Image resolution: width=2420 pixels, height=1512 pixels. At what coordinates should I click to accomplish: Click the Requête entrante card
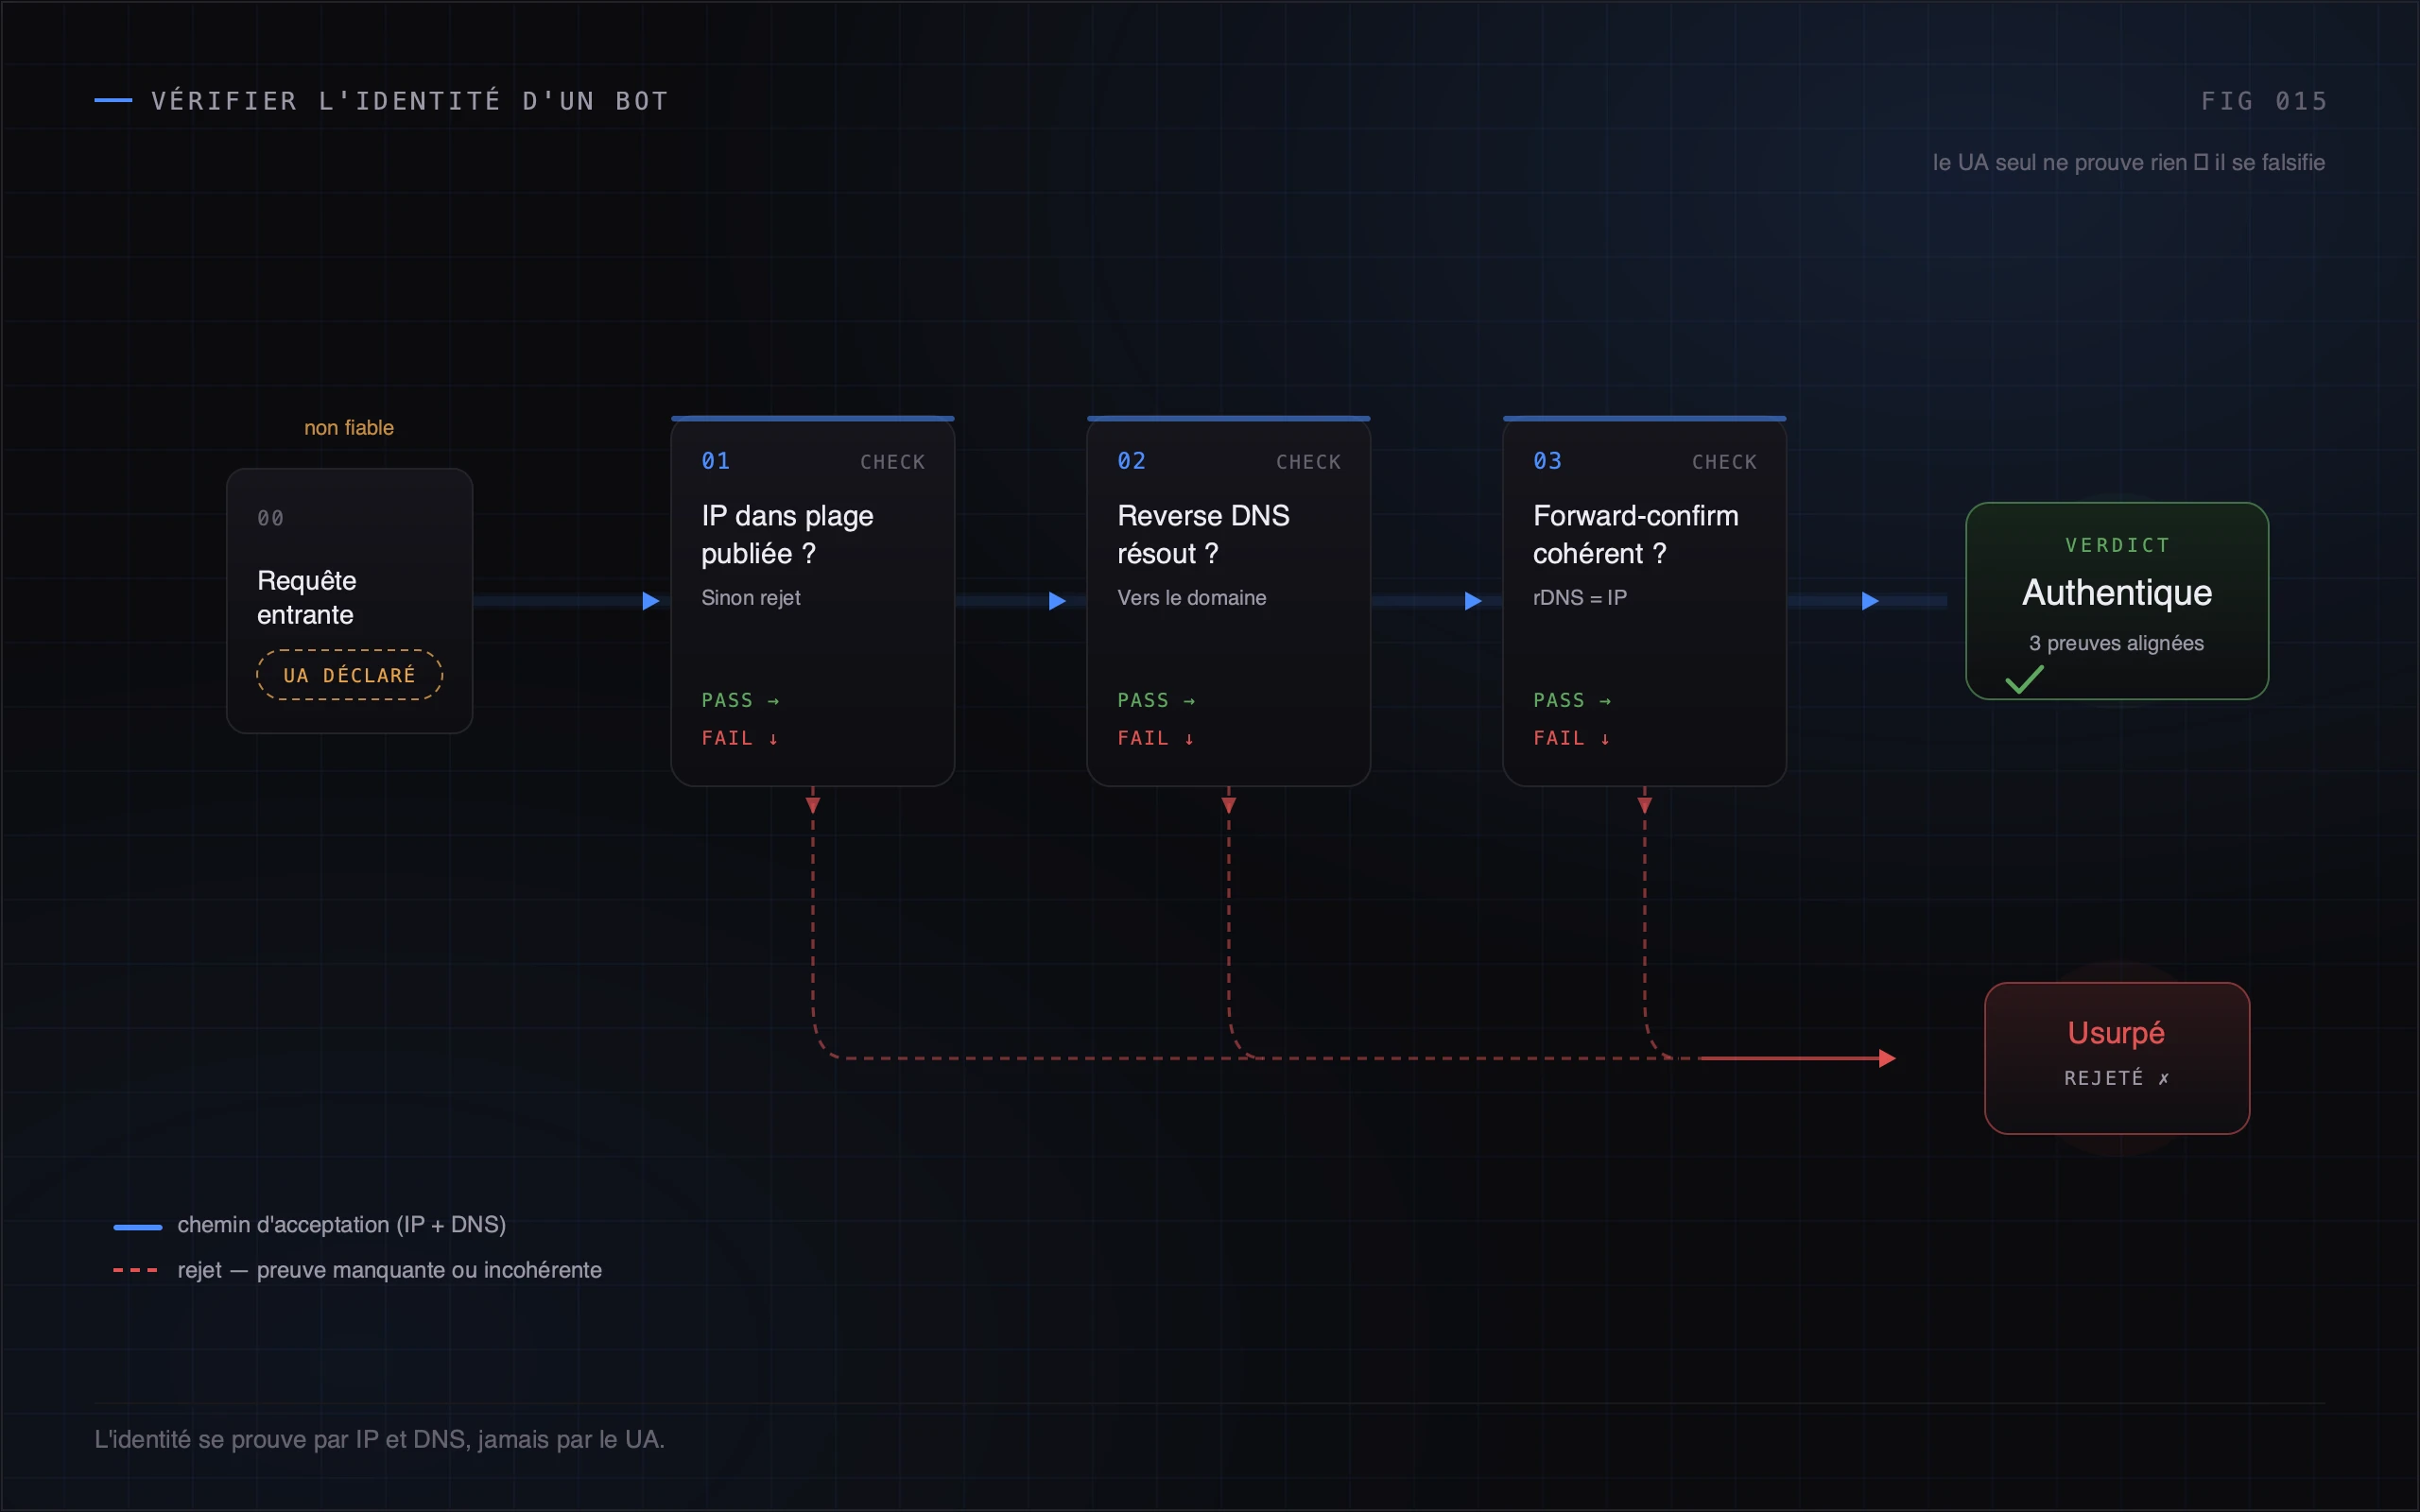[x=349, y=601]
